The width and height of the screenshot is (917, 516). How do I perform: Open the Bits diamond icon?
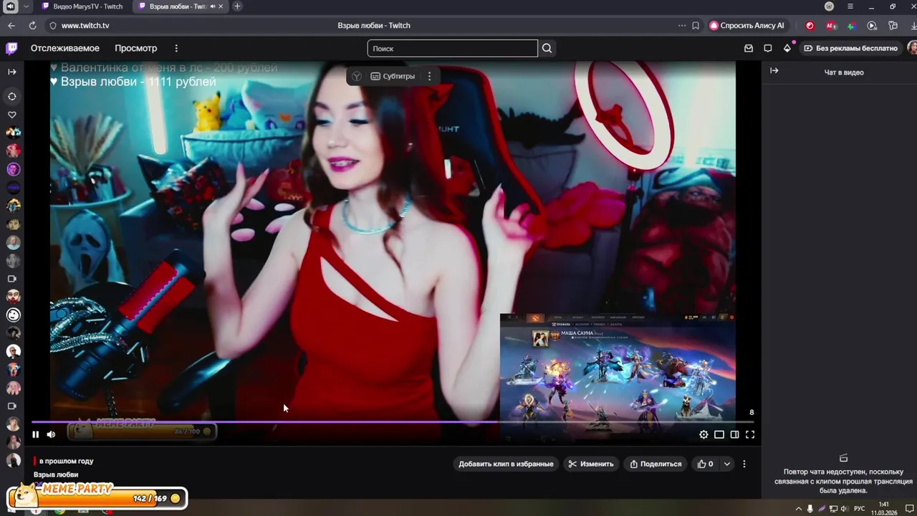coord(787,48)
